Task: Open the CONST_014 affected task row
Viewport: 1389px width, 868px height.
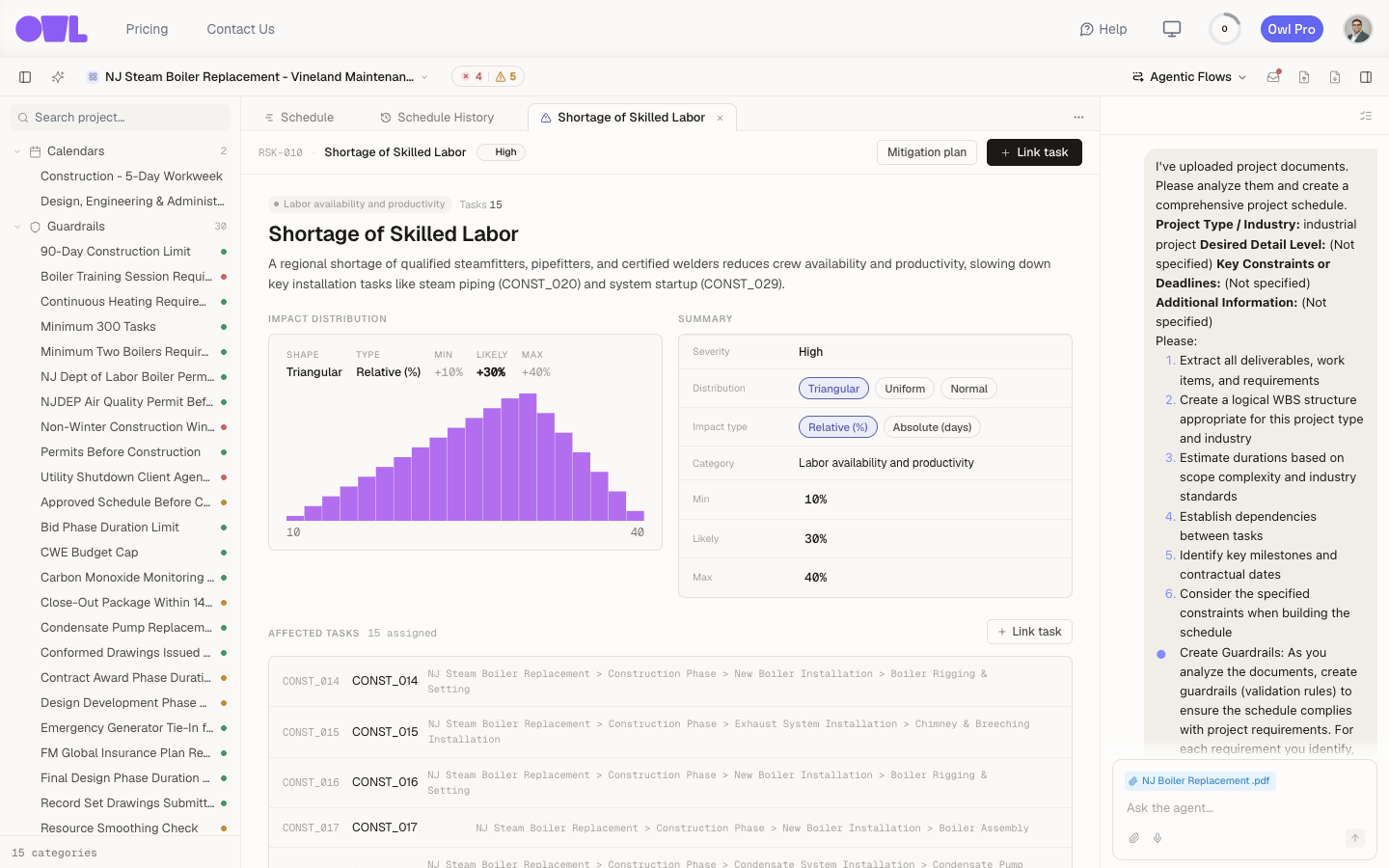Action: coord(670,682)
